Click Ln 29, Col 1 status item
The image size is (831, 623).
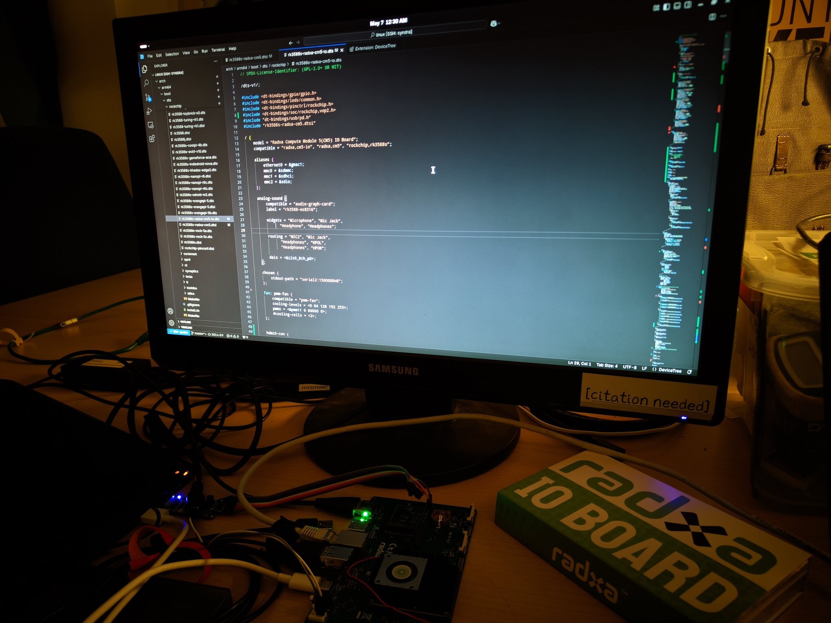[580, 363]
